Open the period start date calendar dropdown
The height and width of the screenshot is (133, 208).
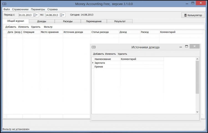pos(35,15)
